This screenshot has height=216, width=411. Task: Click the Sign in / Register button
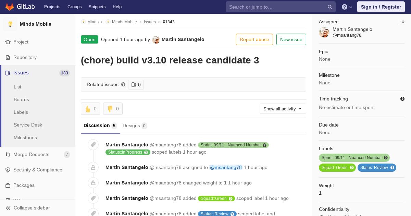381,7
